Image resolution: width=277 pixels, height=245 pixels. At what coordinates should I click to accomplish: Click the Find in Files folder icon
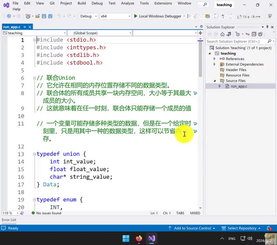click(x=207, y=16)
